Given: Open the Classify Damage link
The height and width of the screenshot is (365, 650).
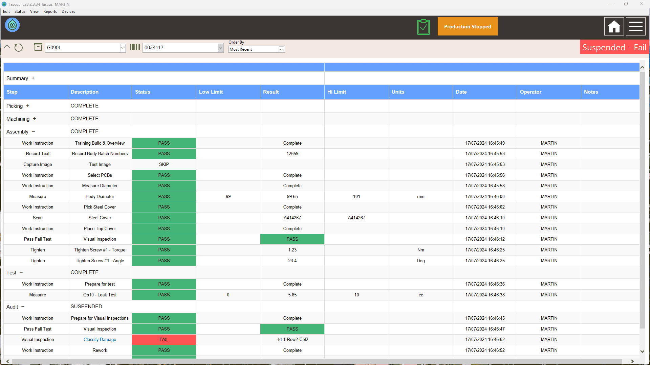Looking at the screenshot, I should click(100, 339).
